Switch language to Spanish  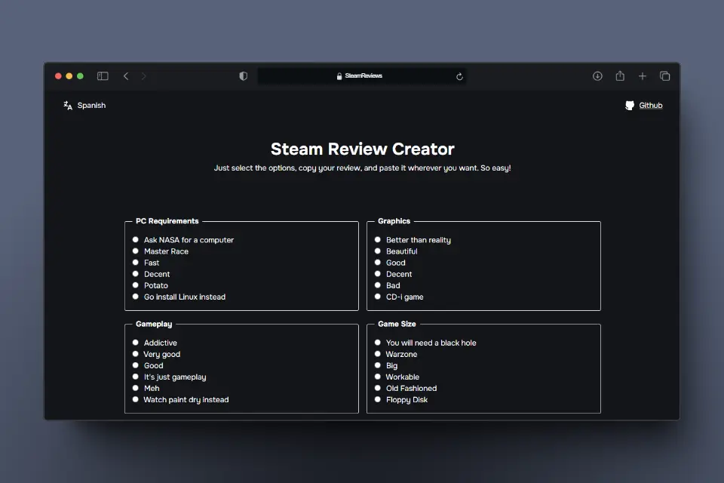[x=91, y=106]
